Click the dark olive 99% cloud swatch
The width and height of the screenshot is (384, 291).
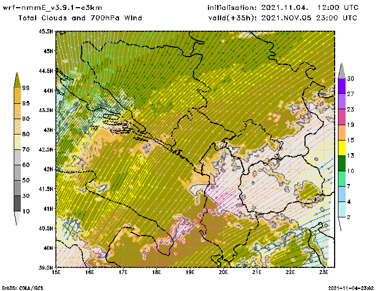[17, 80]
